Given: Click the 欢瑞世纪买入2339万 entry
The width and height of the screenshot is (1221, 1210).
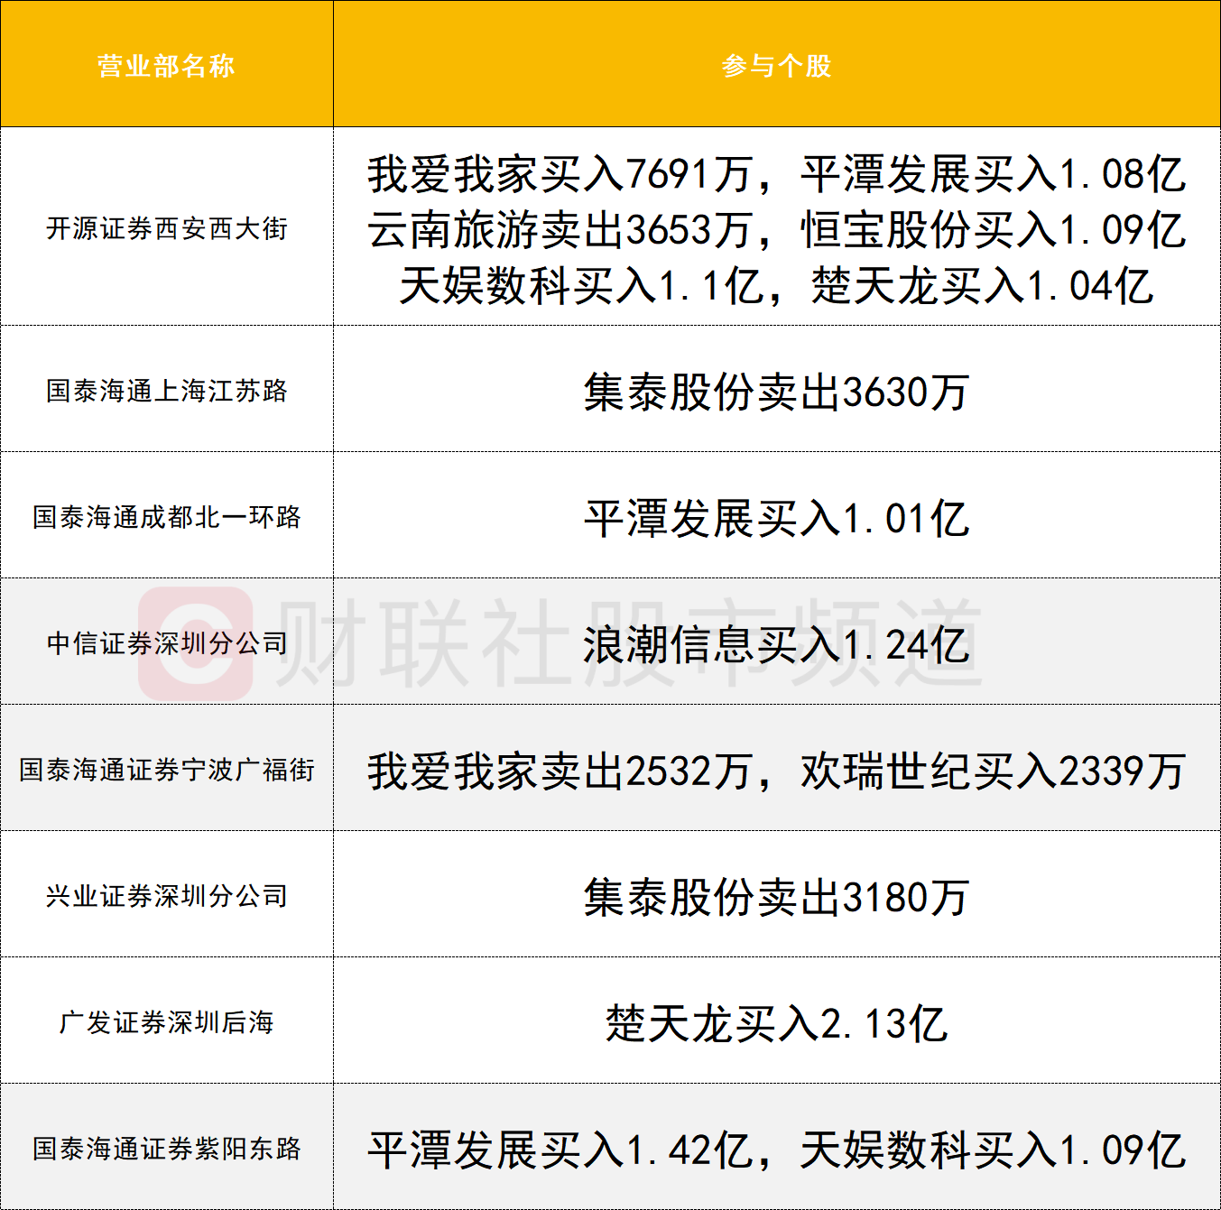Looking at the screenshot, I should 993,771.
